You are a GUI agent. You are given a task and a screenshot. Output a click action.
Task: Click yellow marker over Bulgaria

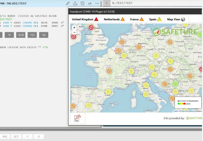click(191, 91)
